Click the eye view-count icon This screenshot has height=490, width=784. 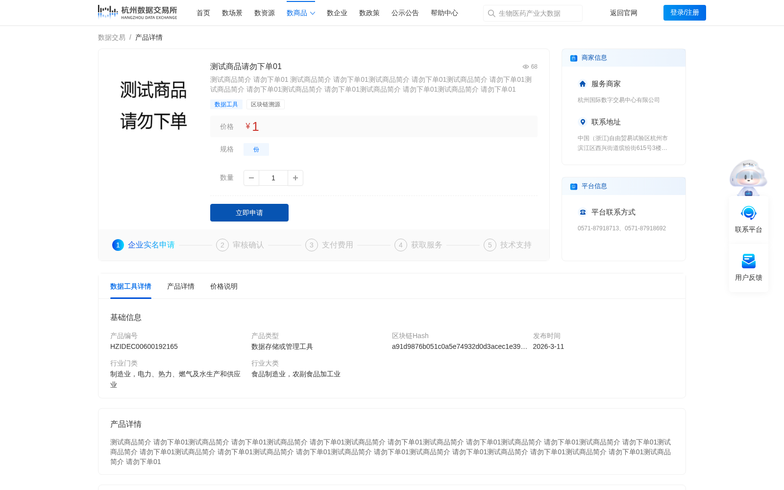point(526,67)
